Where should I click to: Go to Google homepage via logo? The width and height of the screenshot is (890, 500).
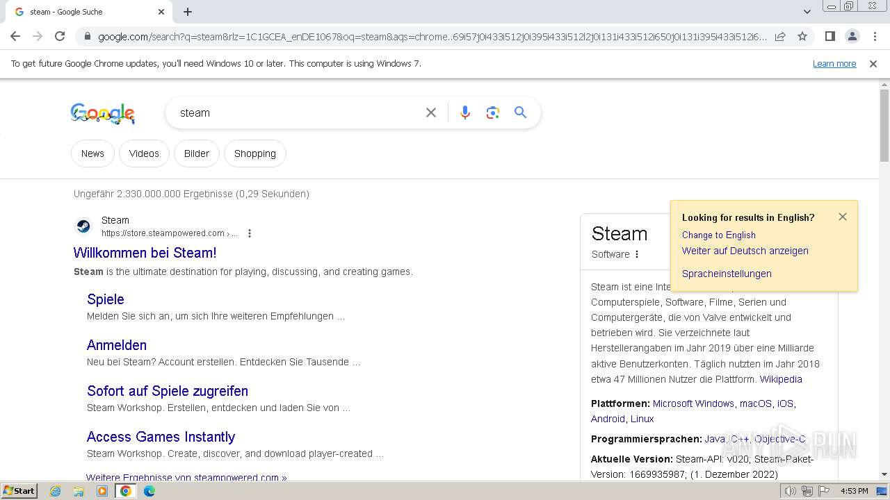click(103, 113)
